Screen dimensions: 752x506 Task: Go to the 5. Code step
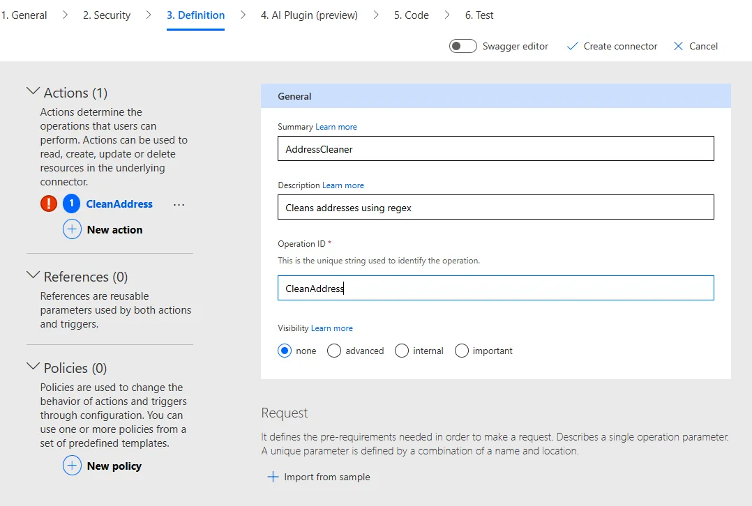click(412, 15)
